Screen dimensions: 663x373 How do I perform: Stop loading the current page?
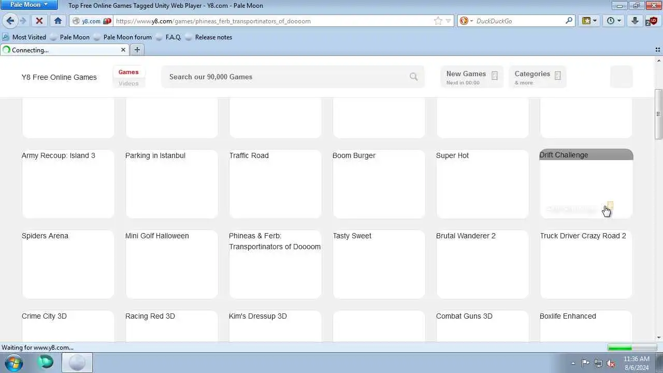[x=39, y=21]
